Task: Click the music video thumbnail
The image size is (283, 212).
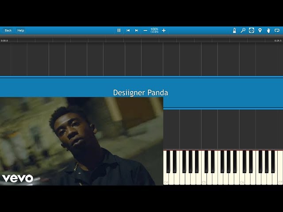Action: click(81, 141)
